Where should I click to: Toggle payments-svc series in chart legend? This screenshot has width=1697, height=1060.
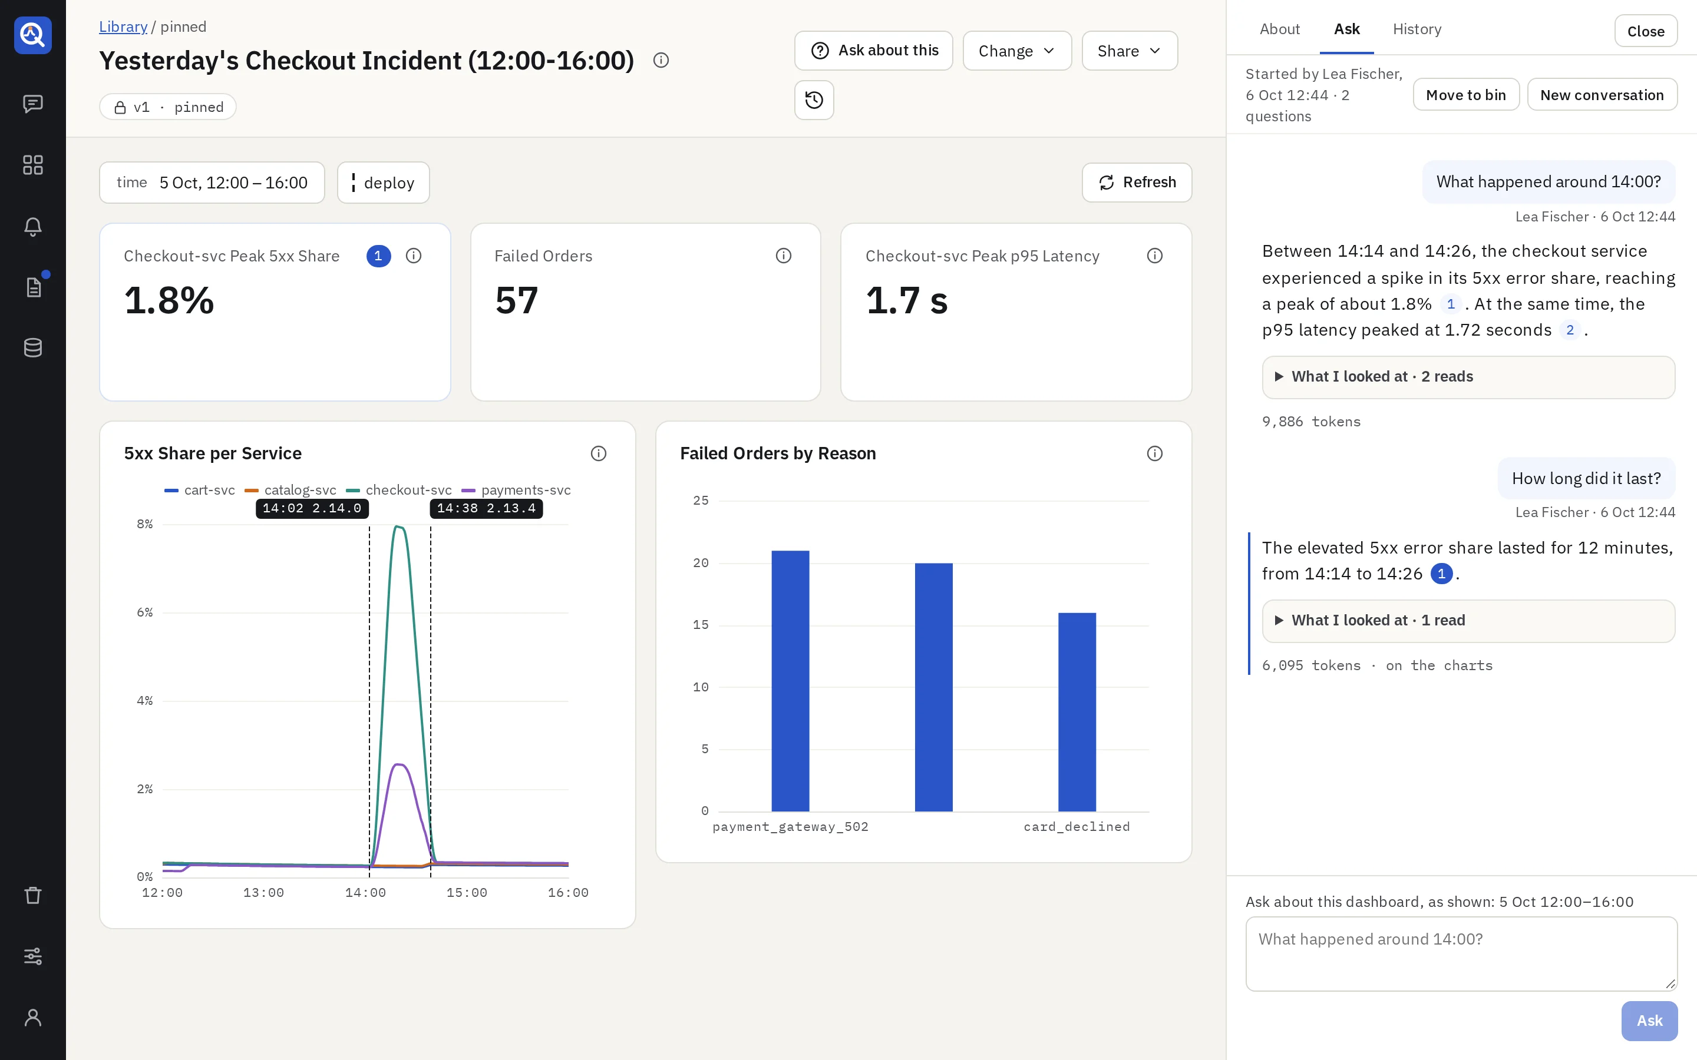click(516, 490)
